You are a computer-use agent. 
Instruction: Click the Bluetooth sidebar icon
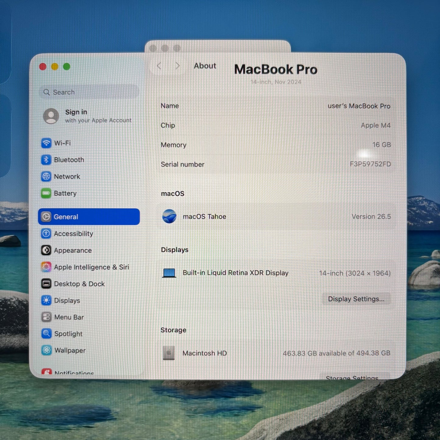click(46, 160)
